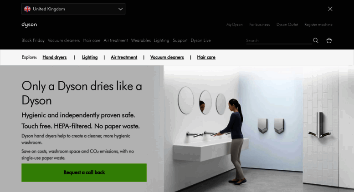
Task: Click the Request a call back button
Action: point(84,172)
